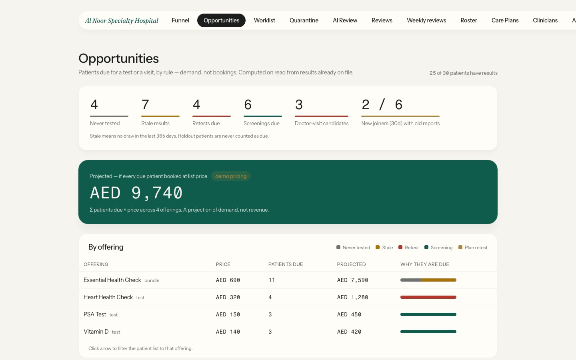
Task: Select the Doctor-visit candidates stat tile
Action: coord(322,112)
